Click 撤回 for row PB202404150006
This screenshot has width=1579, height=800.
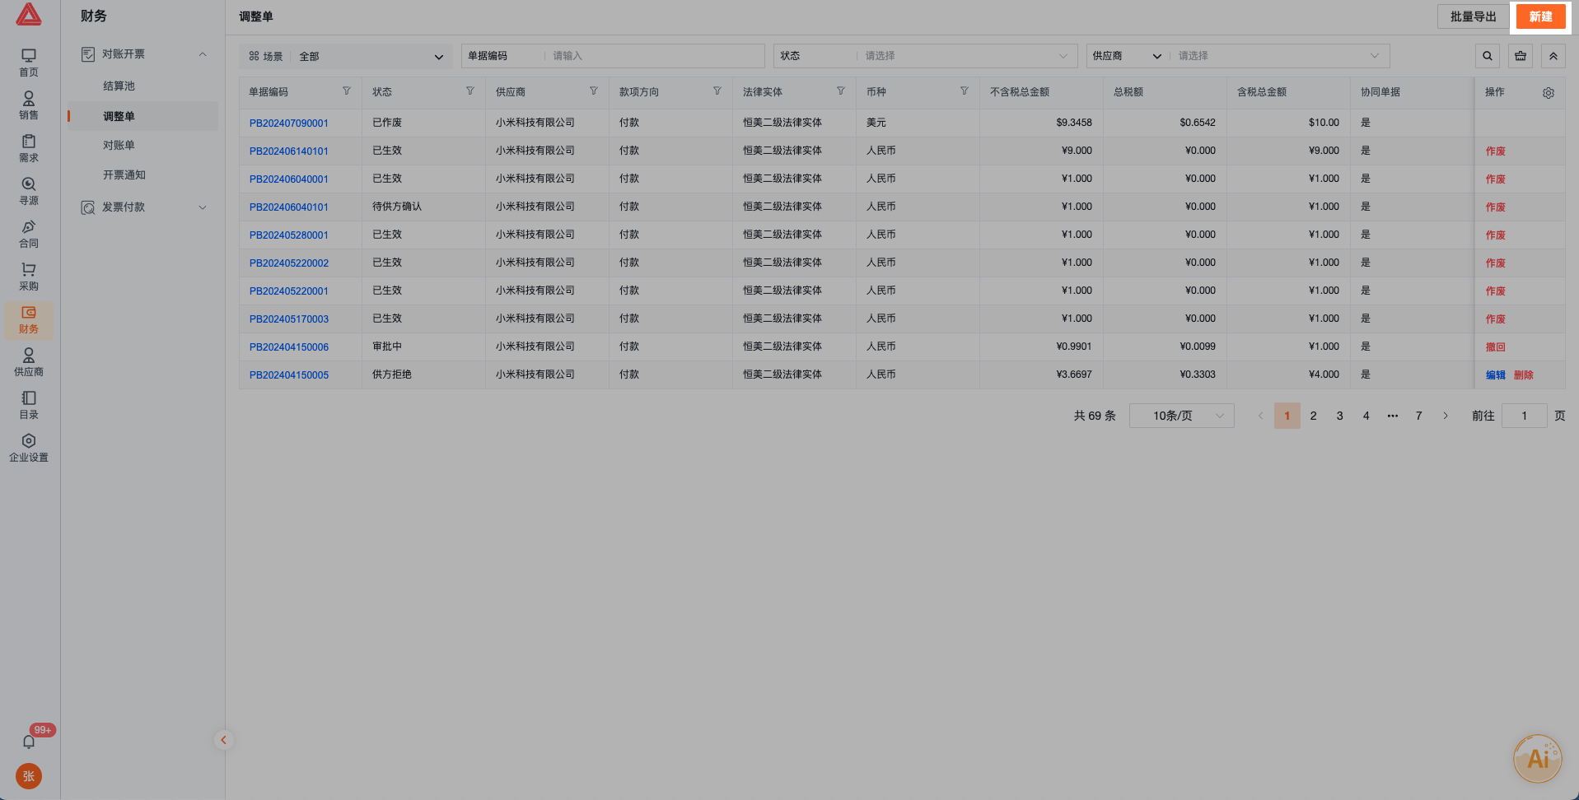(x=1495, y=347)
